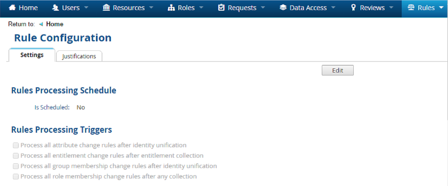Click the Reviews ribbon icon
The width and height of the screenshot is (448, 186).
[x=354, y=8]
